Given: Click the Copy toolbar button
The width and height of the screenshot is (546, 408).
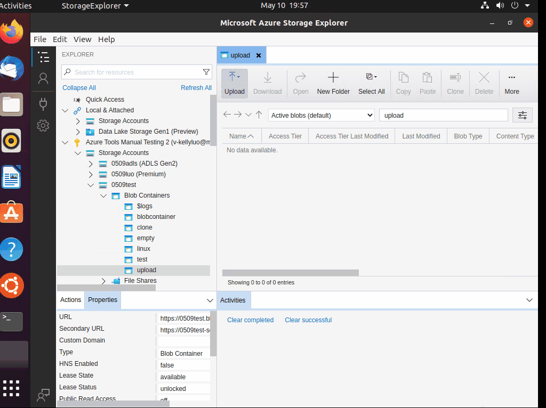Looking at the screenshot, I should click(x=403, y=83).
